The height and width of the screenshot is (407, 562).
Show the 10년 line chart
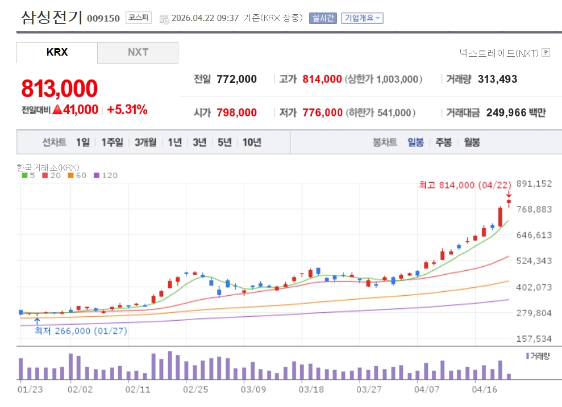(252, 142)
